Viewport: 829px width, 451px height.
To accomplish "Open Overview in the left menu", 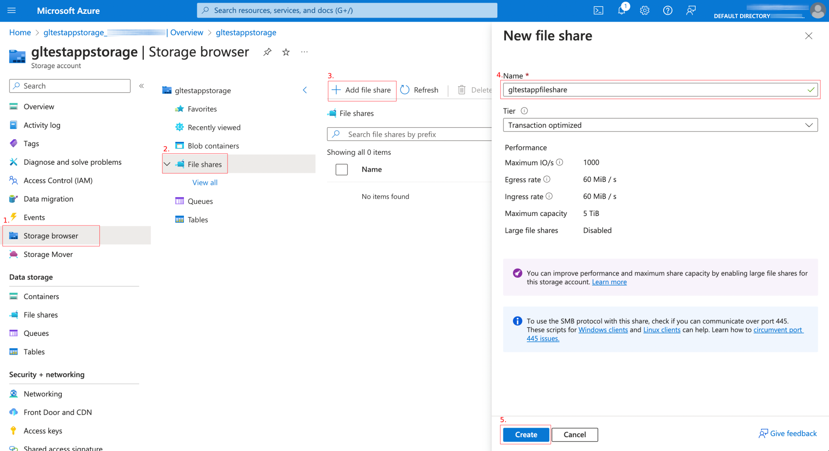I will tap(39, 106).
